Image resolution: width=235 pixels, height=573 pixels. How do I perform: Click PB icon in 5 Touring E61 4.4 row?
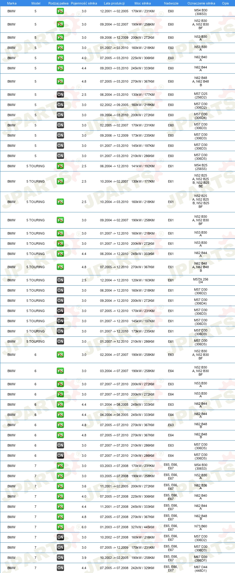pyautogui.click(x=60, y=254)
